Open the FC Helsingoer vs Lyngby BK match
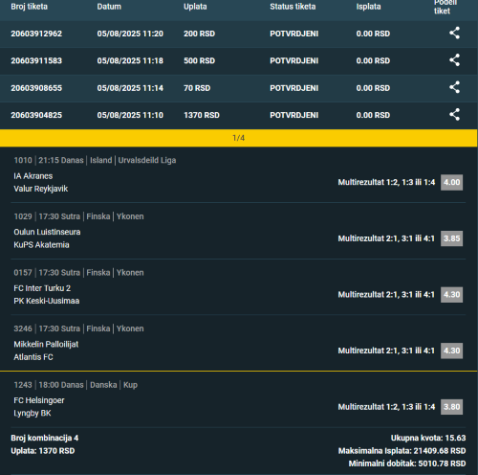 (x=39, y=407)
